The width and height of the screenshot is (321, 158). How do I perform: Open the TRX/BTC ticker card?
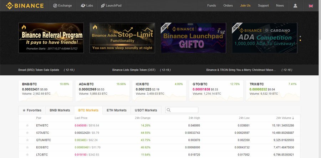pyautogui.click(x=273, y=90)
